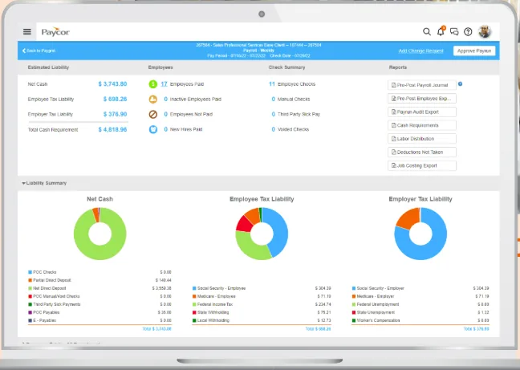
Task: Open Job Costing Export report
Action: pyautogui.click(x=422, y=165)
